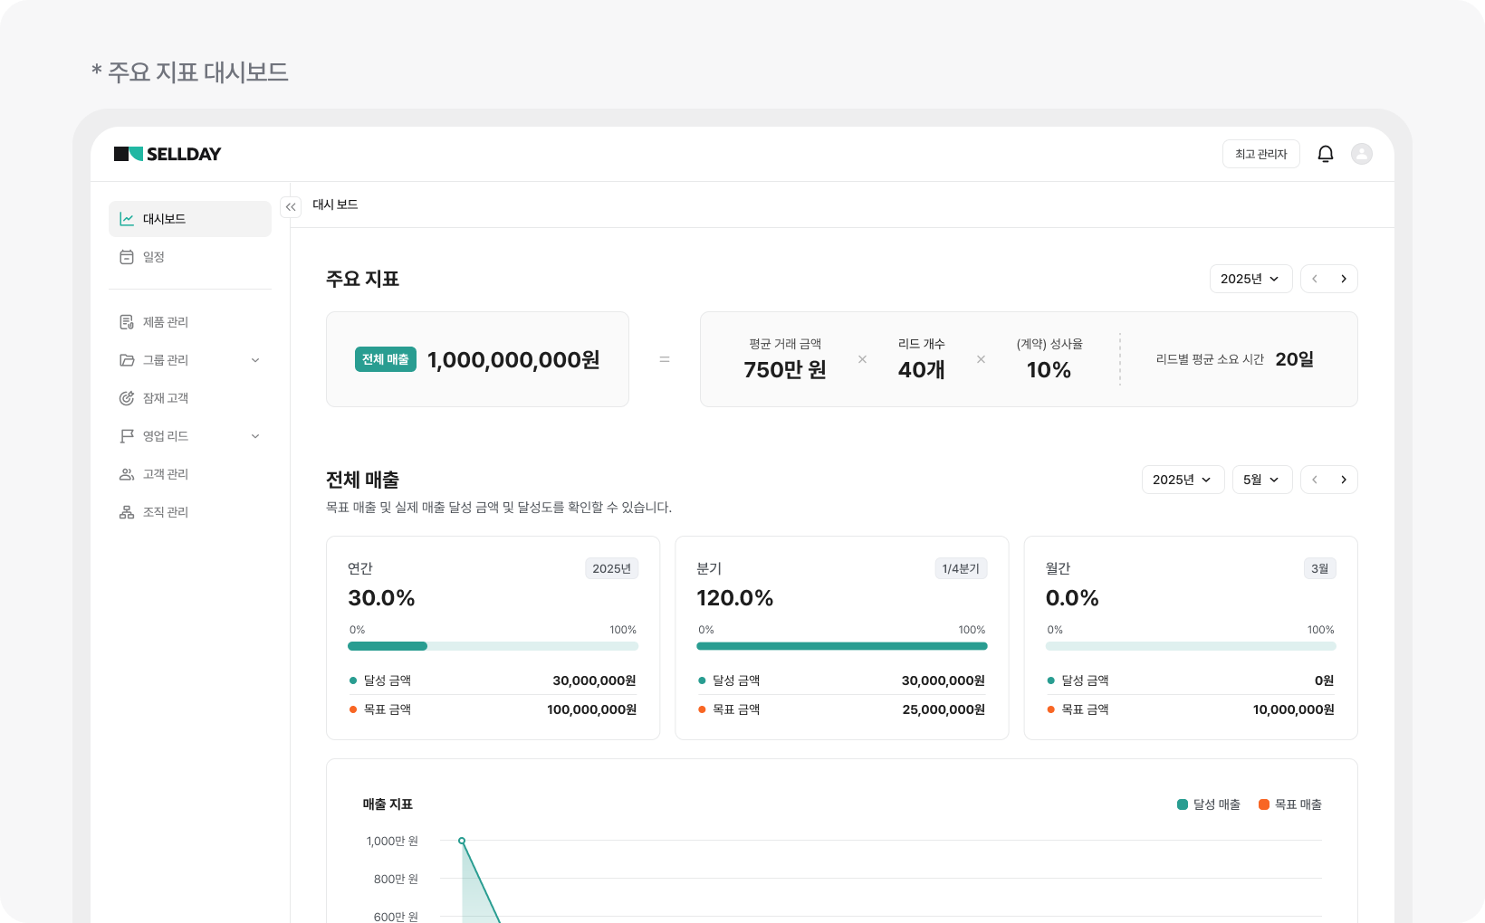The width and height of the screenshot is (1485, 923).
Task: Click the 20일 average lead time value
Action: pyautogui.click(x=1295, y=359)
